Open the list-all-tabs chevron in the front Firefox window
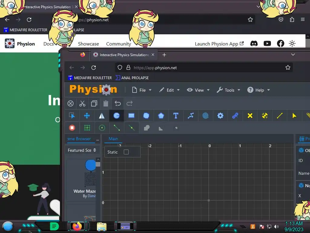This screenshot has height=233, width=310. 293,55
